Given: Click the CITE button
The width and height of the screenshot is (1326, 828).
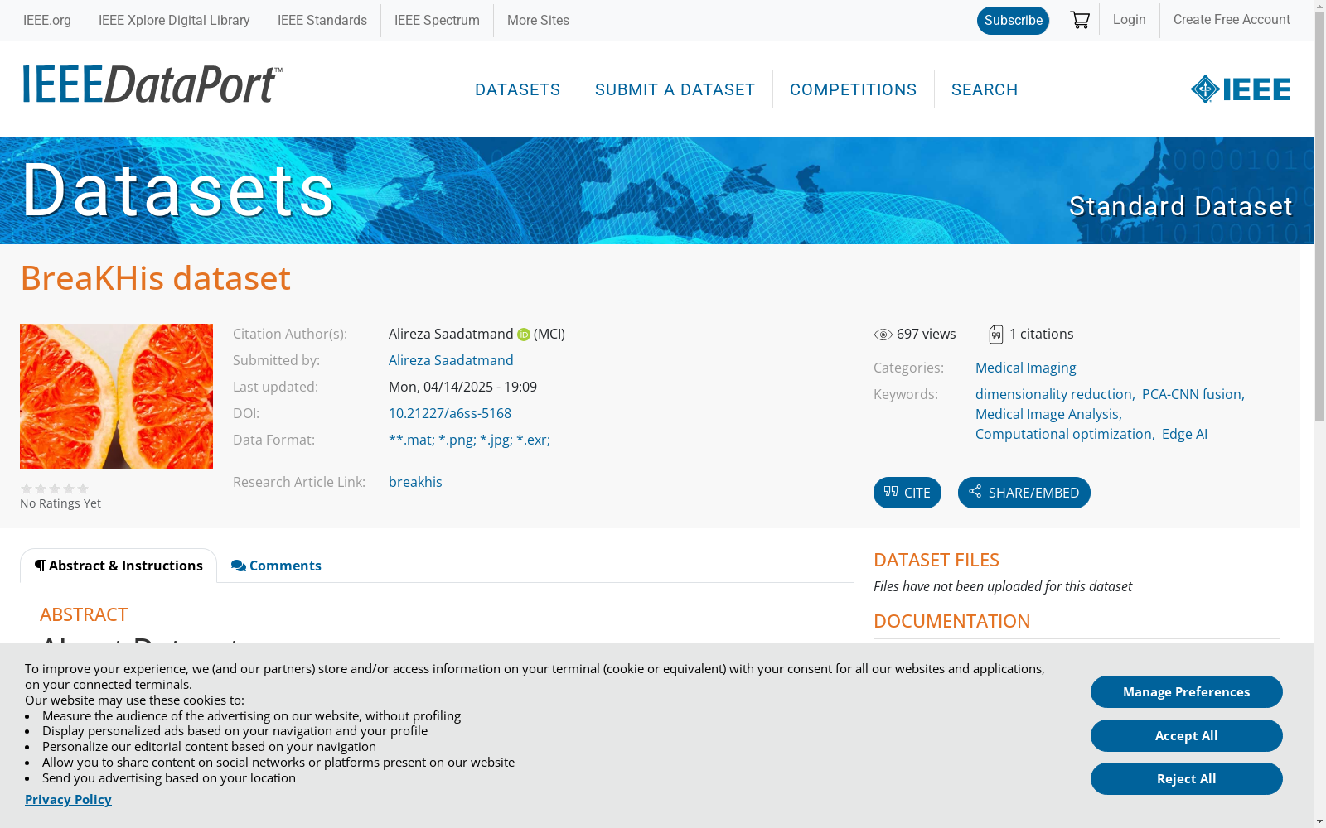Looking at the screenshot, I should 907,493.
